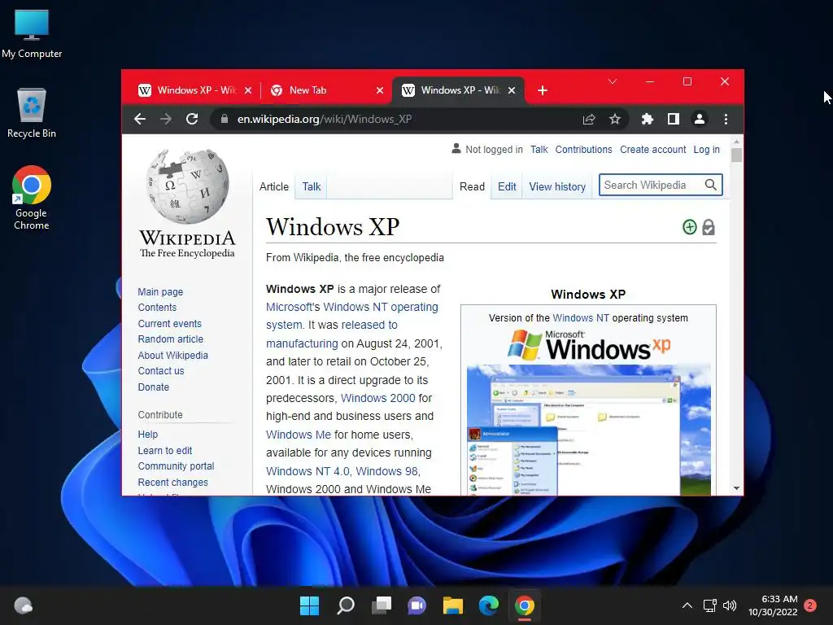The height and width of the screenshot is (625, 833).
Task: Click the Chrome icon in the taskbar
Action: coord(525,605)
